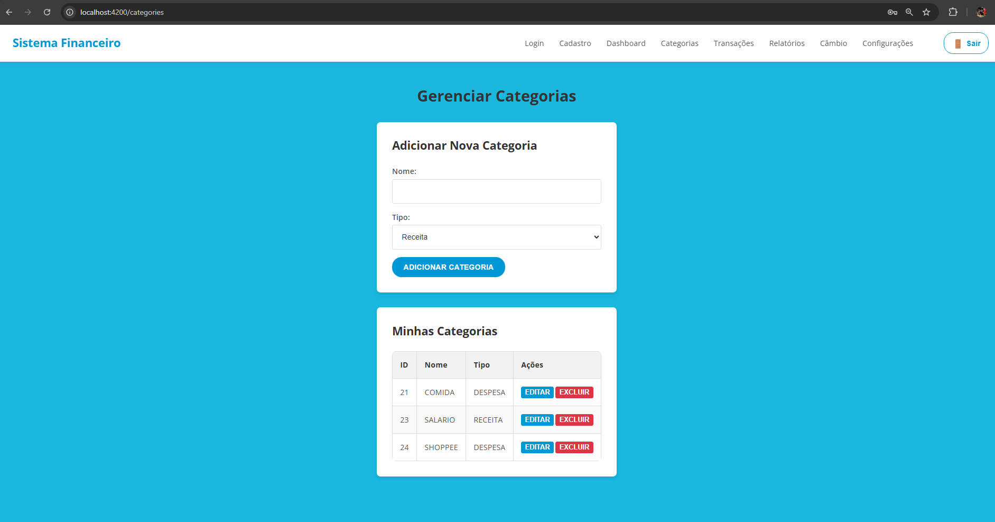Focus the Nome input field
Screen dimensions: 995x522
pyautogui.click(x=497, y=191)
